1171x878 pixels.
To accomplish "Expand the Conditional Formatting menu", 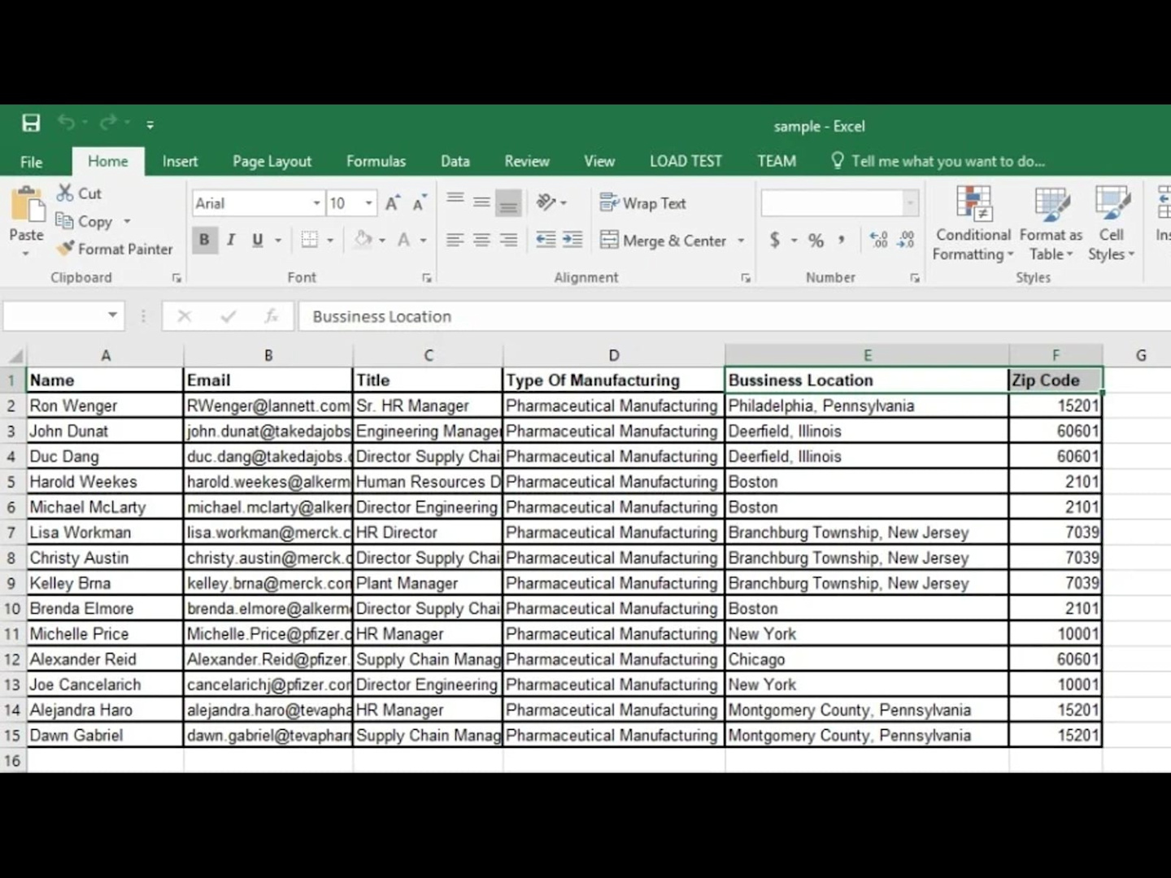I will tap(973, 223).
